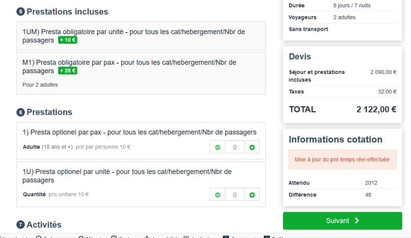This screenshot has height=238, width=411.
Task: Select the 1UM Presta obligatoire par unité card
Action: (x=141, y=36)
